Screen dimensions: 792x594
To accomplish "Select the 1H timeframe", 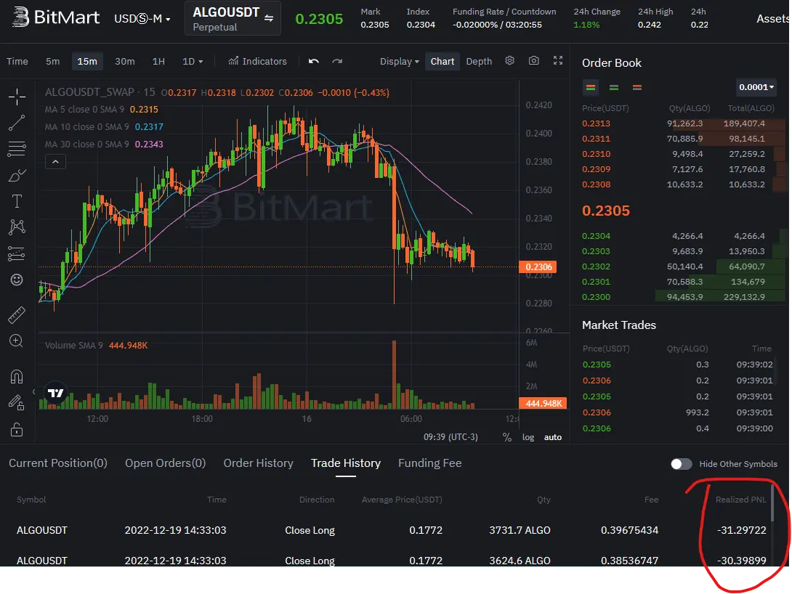I will [158, 61].
